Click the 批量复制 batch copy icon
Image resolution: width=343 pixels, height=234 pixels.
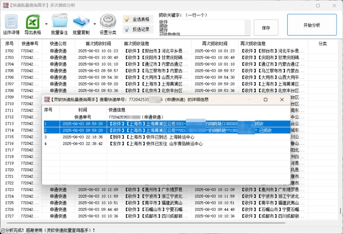point(81,25)
